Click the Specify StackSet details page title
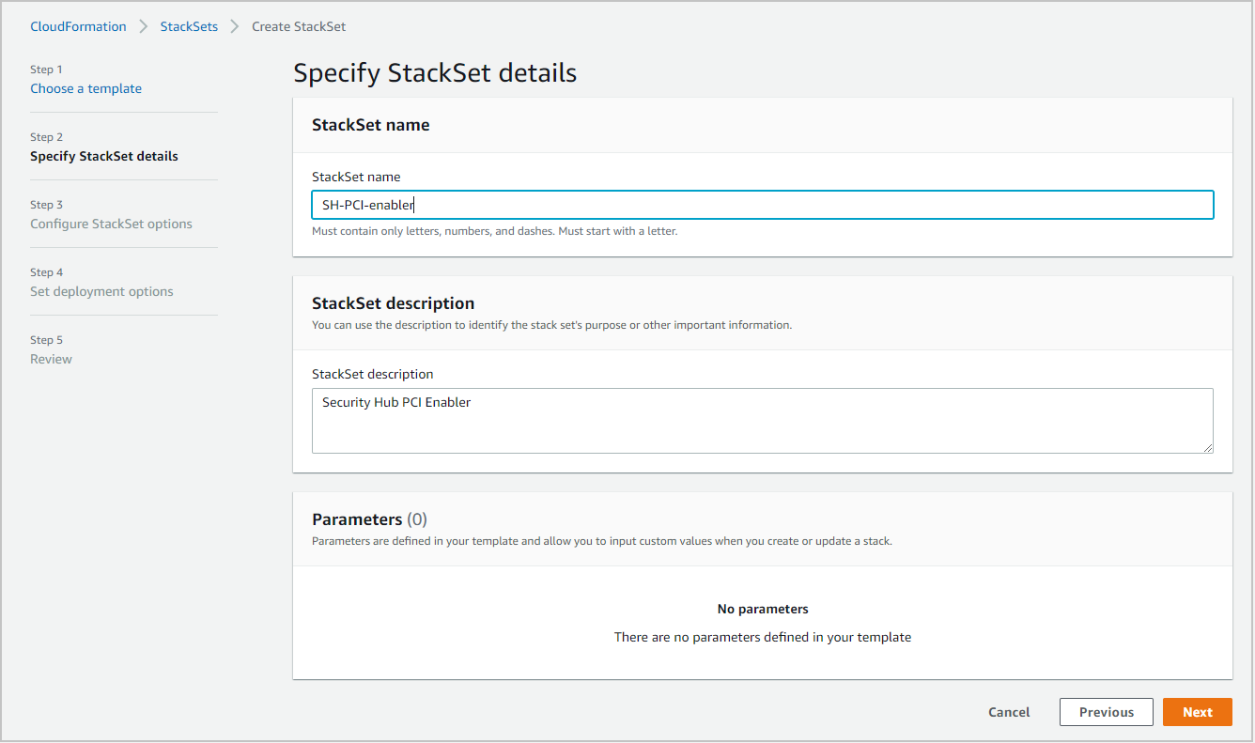The width and height of the screenshot is (1255, 743). pos(435,72)
